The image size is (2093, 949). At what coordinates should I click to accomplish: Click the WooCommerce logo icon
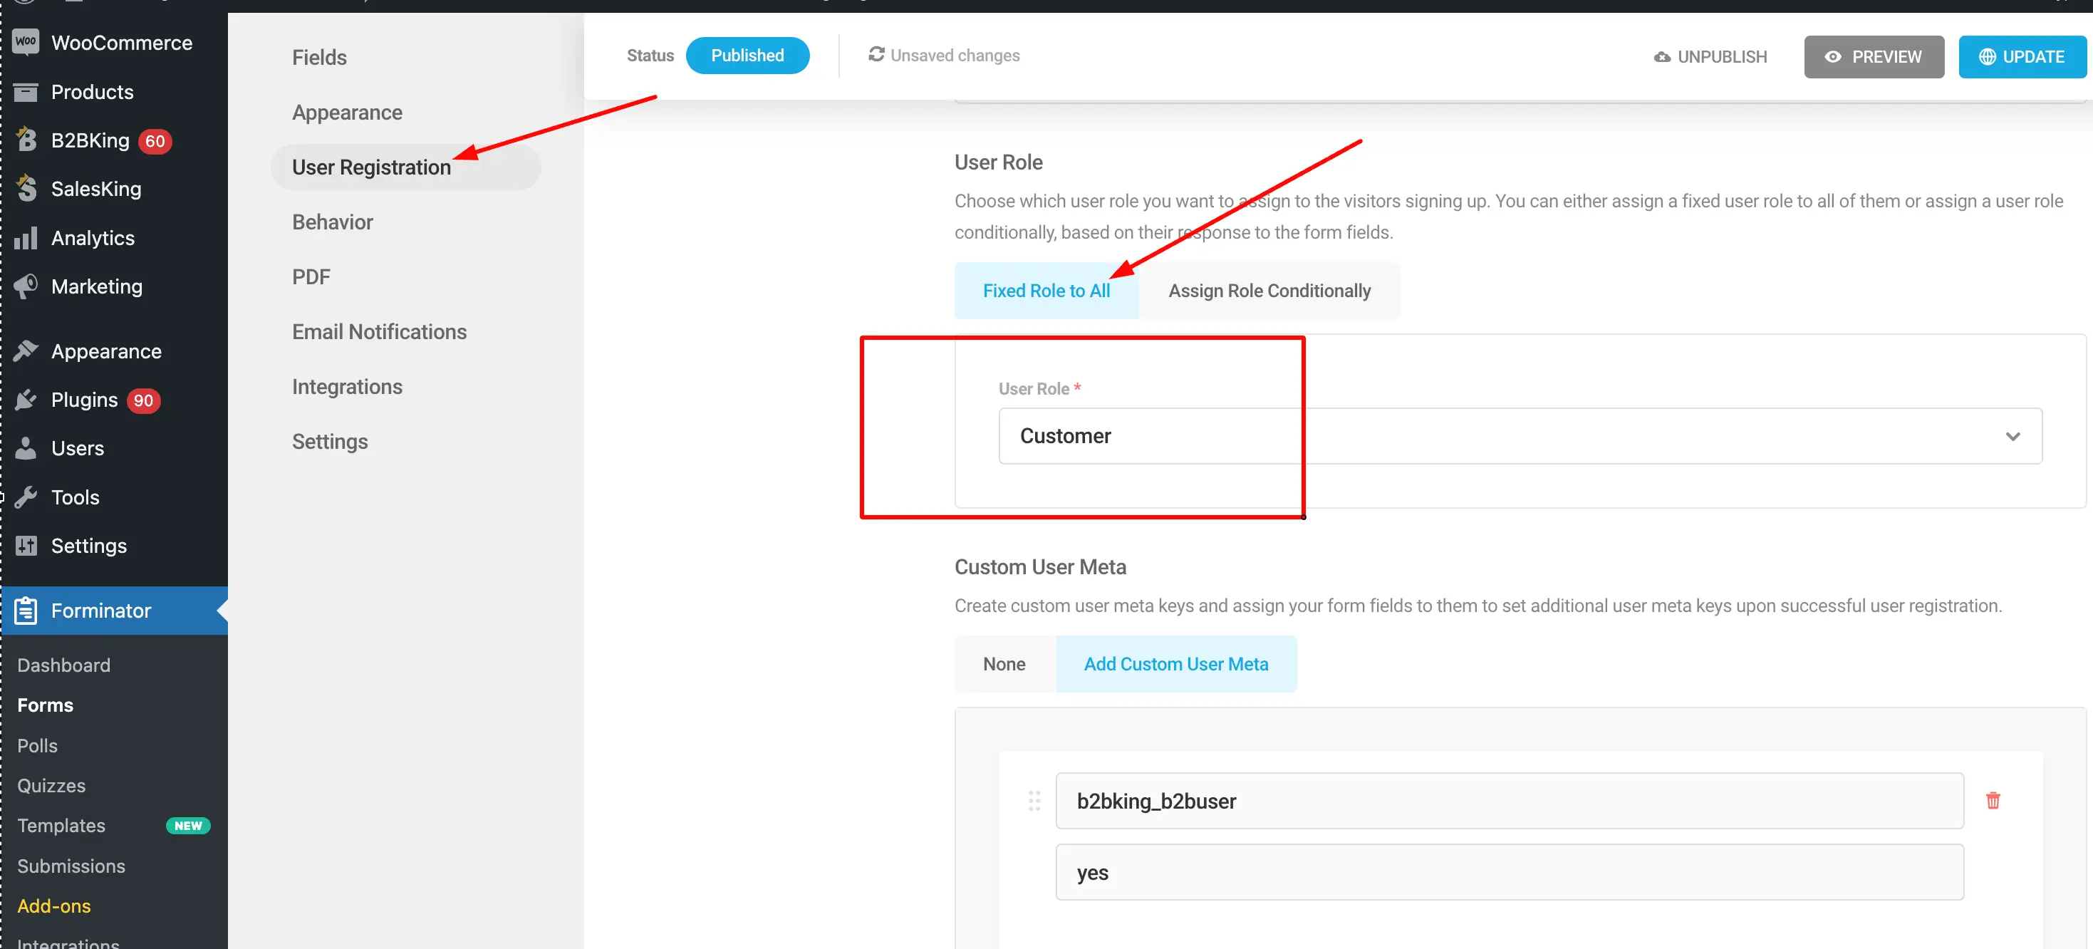(25, 42)
